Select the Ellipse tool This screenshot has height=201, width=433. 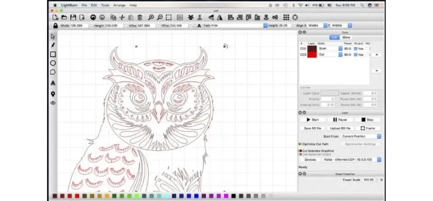[x=53, y=63]
